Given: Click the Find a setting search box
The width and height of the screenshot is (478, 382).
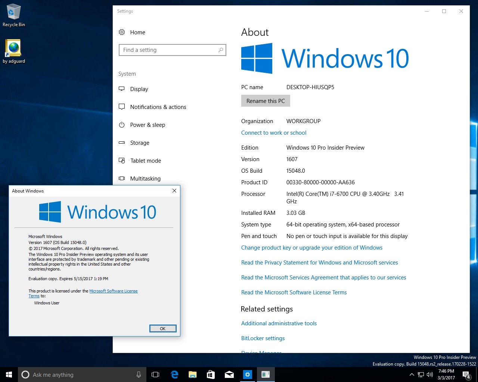Looking at the screenshot, I should pyautogui.click(x=173, y=50).
